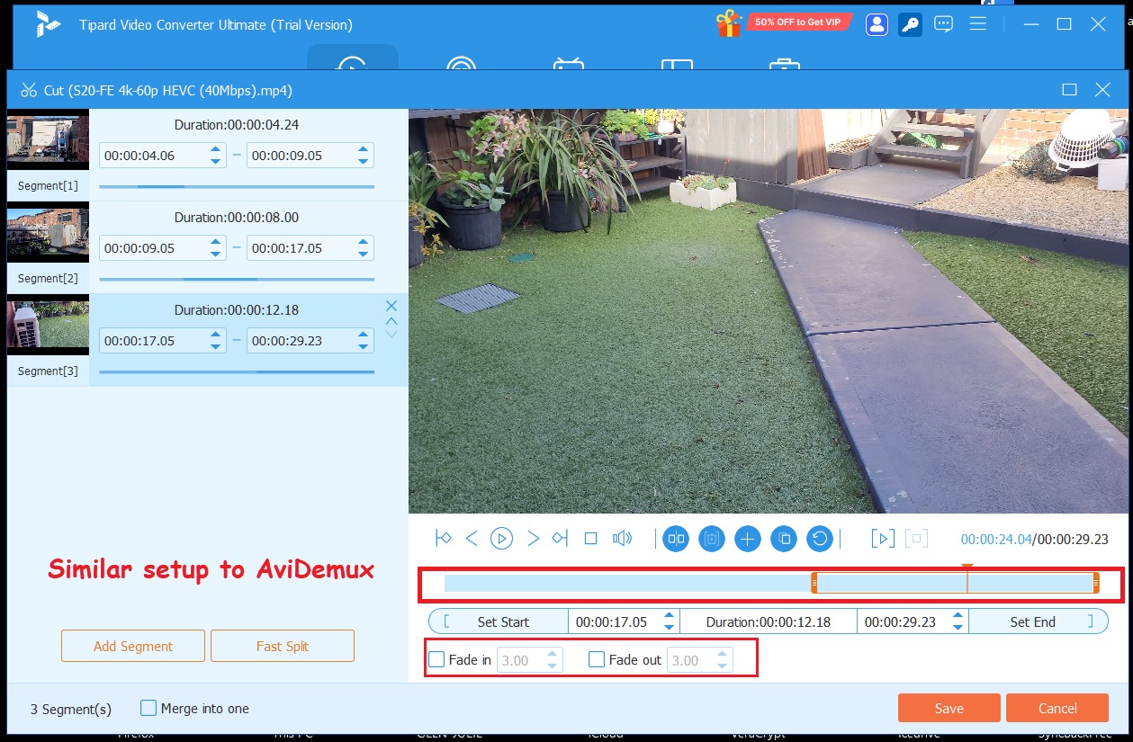Screen dimensions: 1133x742
Task: Click the bracketed stop icon
Action: point(916,539)
